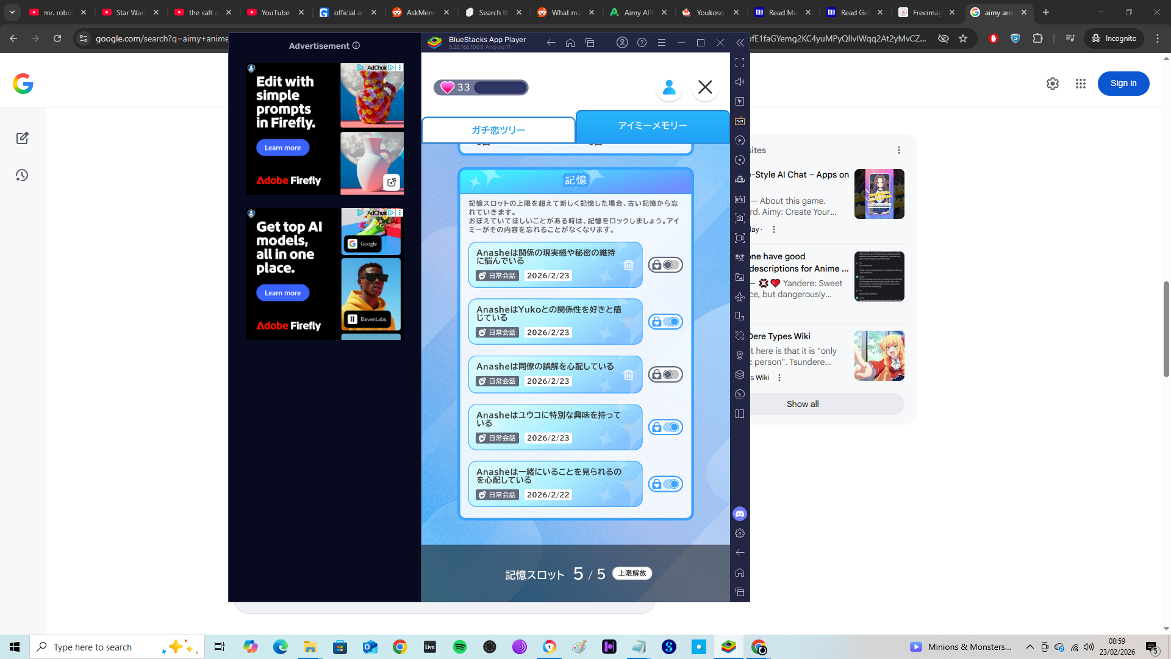Open options for the Dere Types Wiki result
1171x659 pixels.
[779, 378]
